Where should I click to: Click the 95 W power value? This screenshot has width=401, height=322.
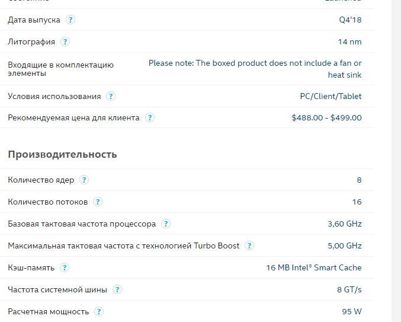click(x=352, y=311)
